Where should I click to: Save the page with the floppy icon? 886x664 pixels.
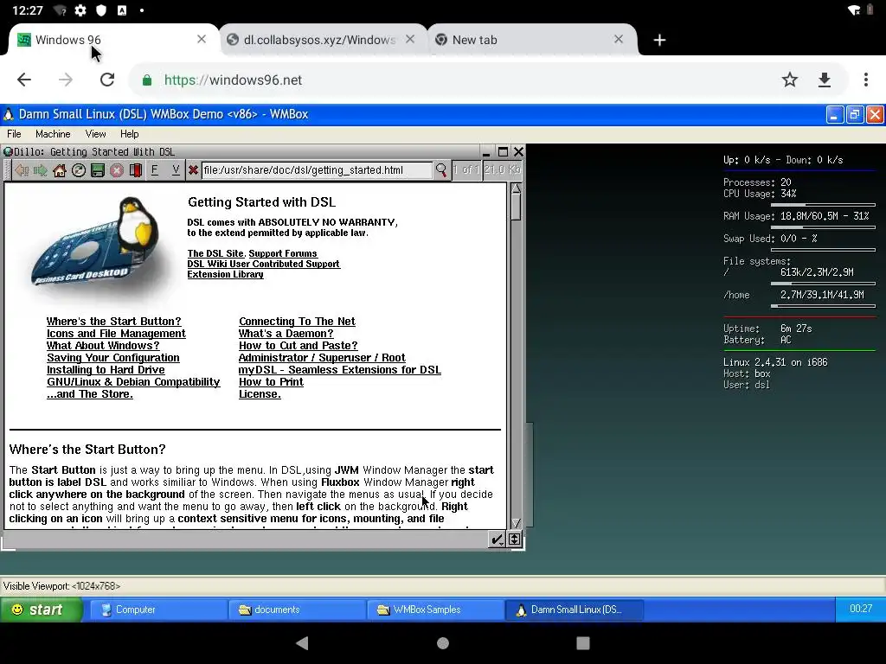(x=98, y=170)
